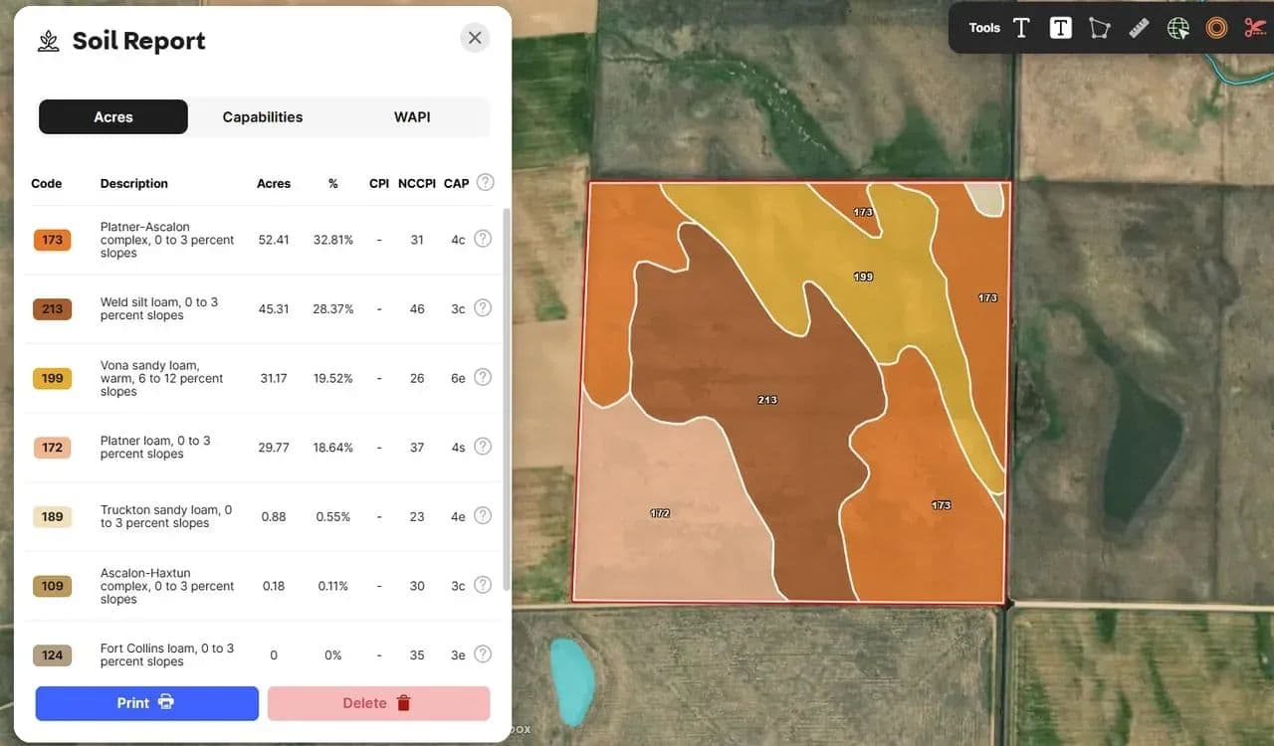The width and height of the screenshot is (1274, 746).
Task: Click the Delete button
Action: click(378, 703)
